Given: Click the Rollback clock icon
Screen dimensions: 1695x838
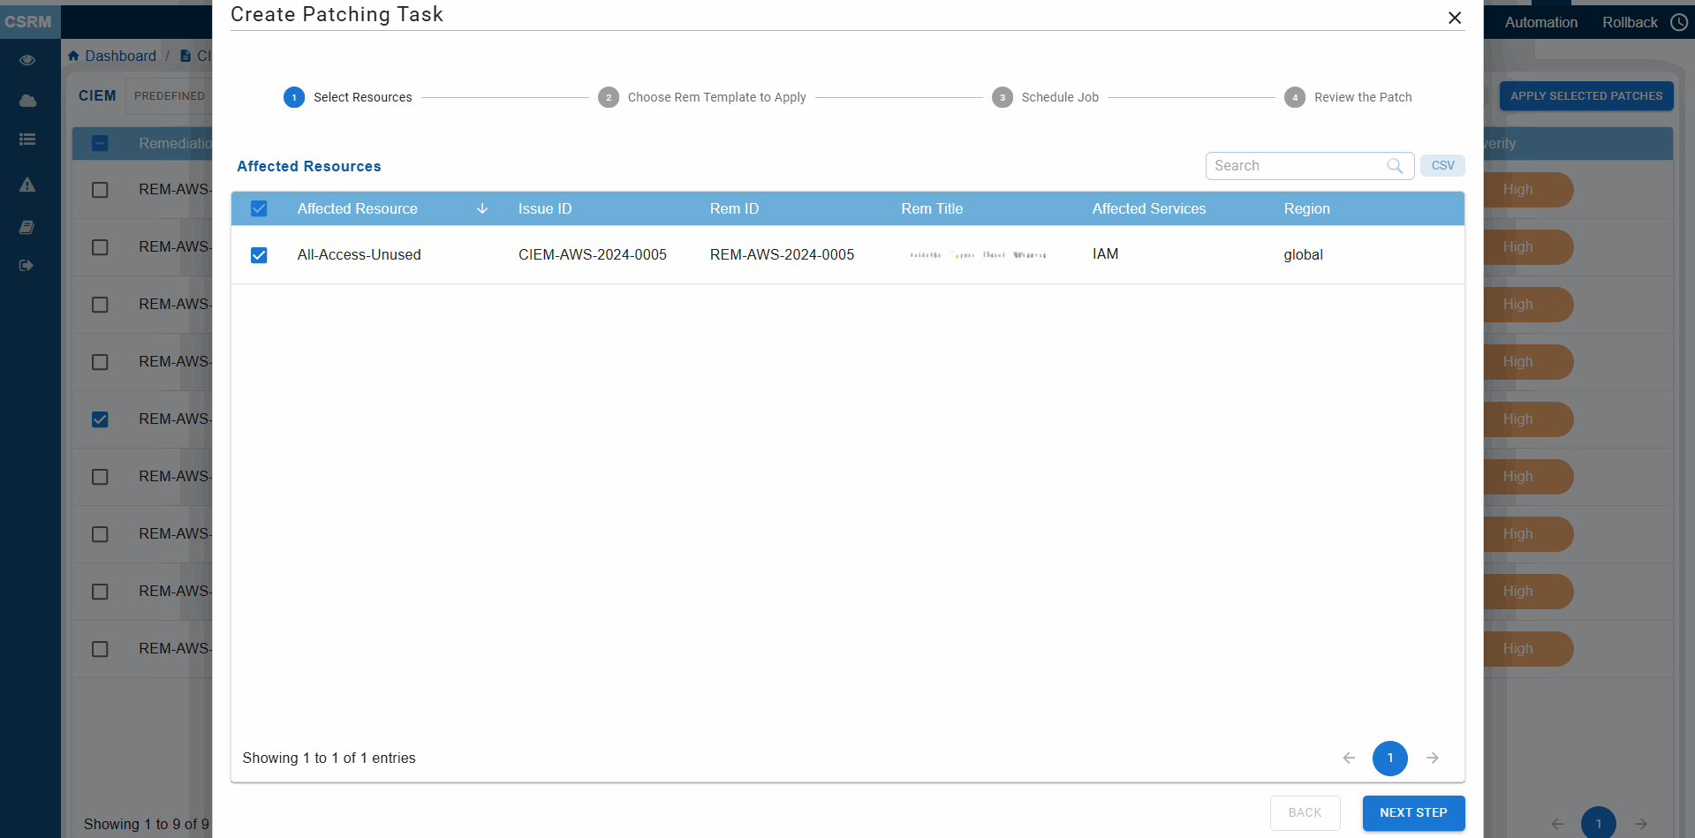Looking at the screenshot, I should 1679,23.
